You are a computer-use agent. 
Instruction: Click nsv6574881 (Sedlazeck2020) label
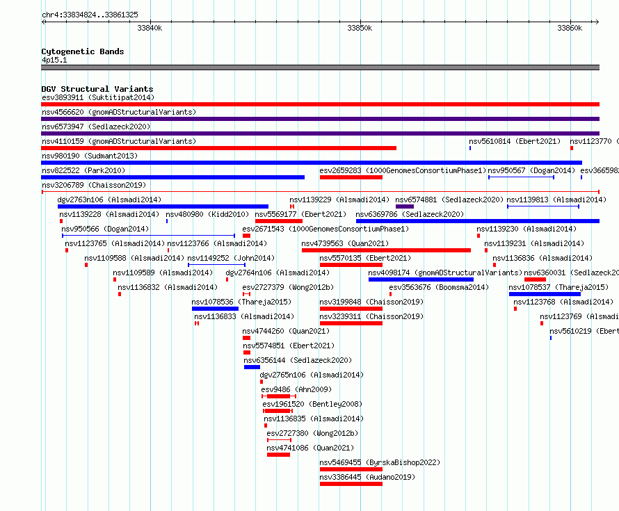[x=449, y=200]
